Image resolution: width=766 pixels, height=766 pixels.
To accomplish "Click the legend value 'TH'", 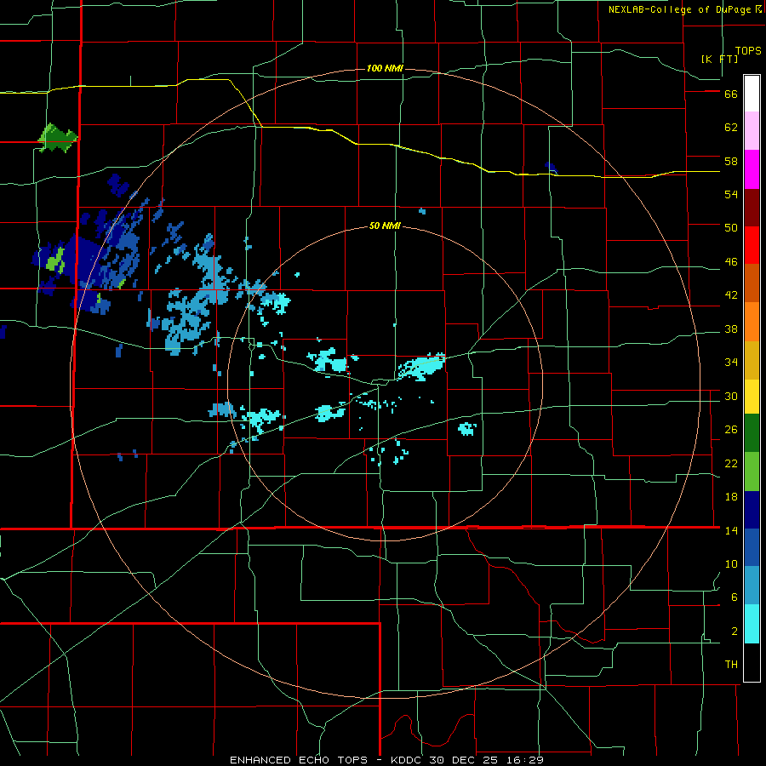I will coord(731,665).
